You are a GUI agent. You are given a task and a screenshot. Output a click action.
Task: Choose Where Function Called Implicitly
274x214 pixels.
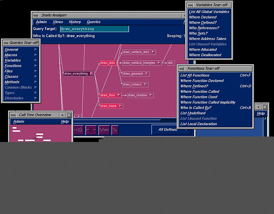click(x=215, y=102)
